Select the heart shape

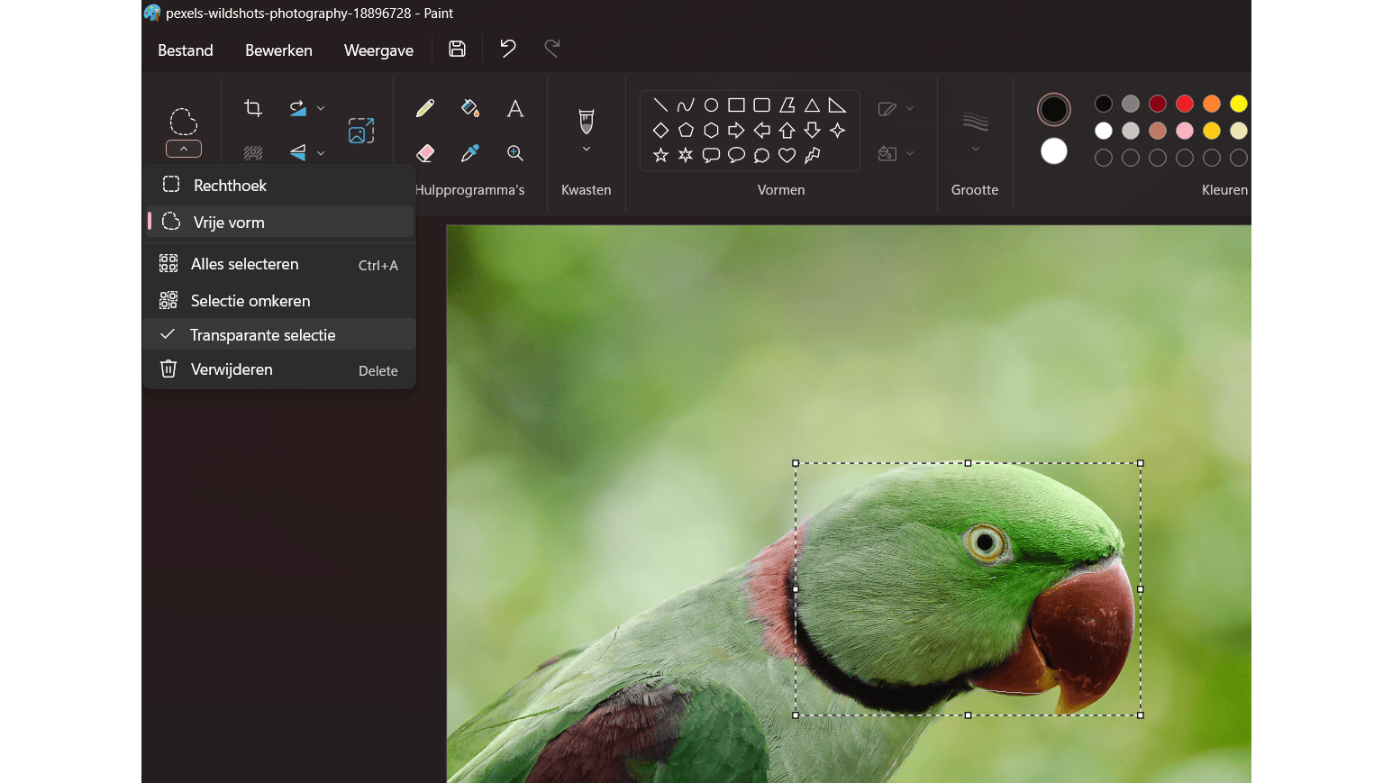pyautogui.click(x=787, y=155)
